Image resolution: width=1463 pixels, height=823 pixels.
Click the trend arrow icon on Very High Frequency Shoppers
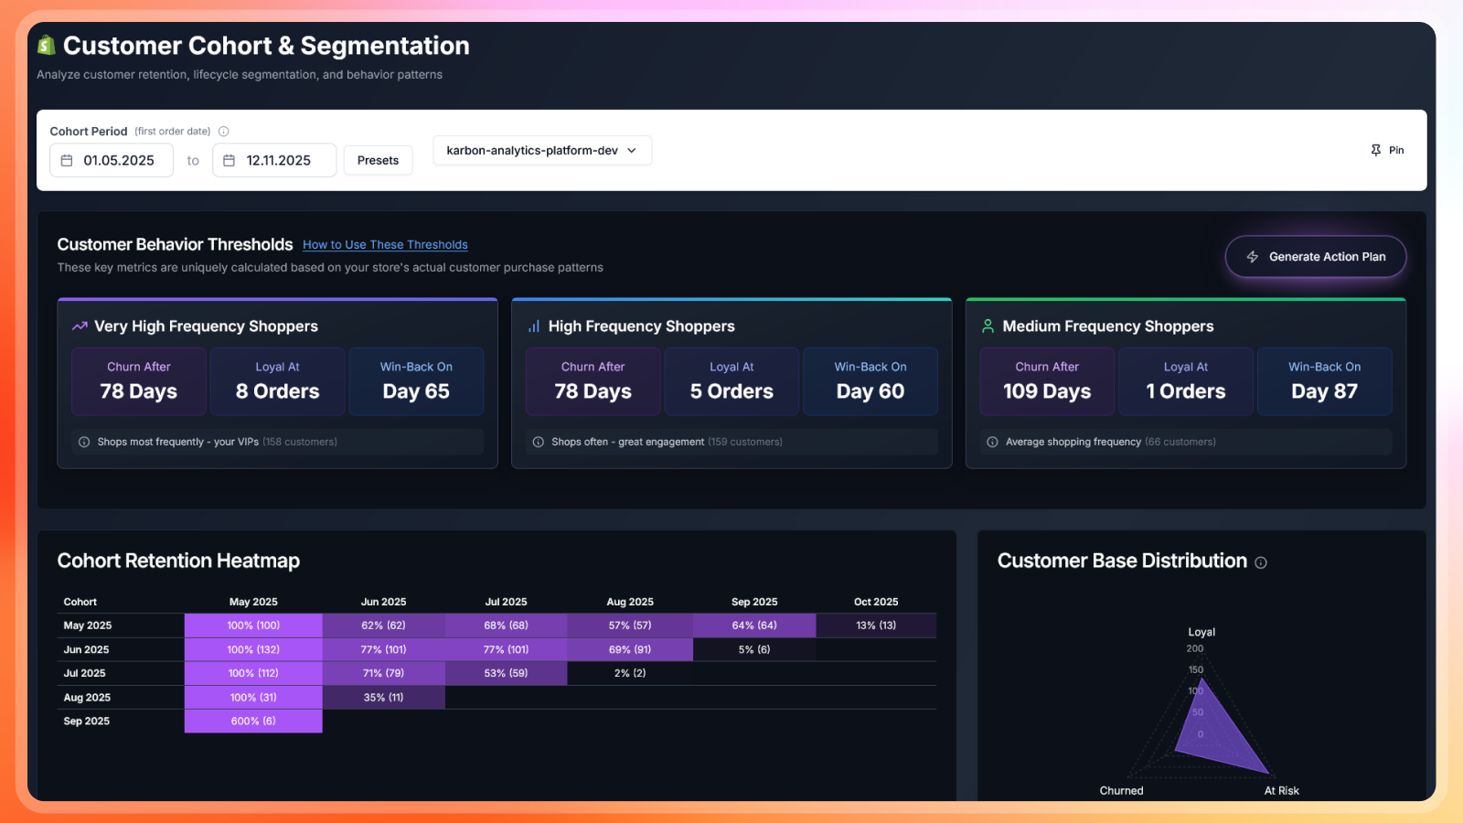pos(80,326)
